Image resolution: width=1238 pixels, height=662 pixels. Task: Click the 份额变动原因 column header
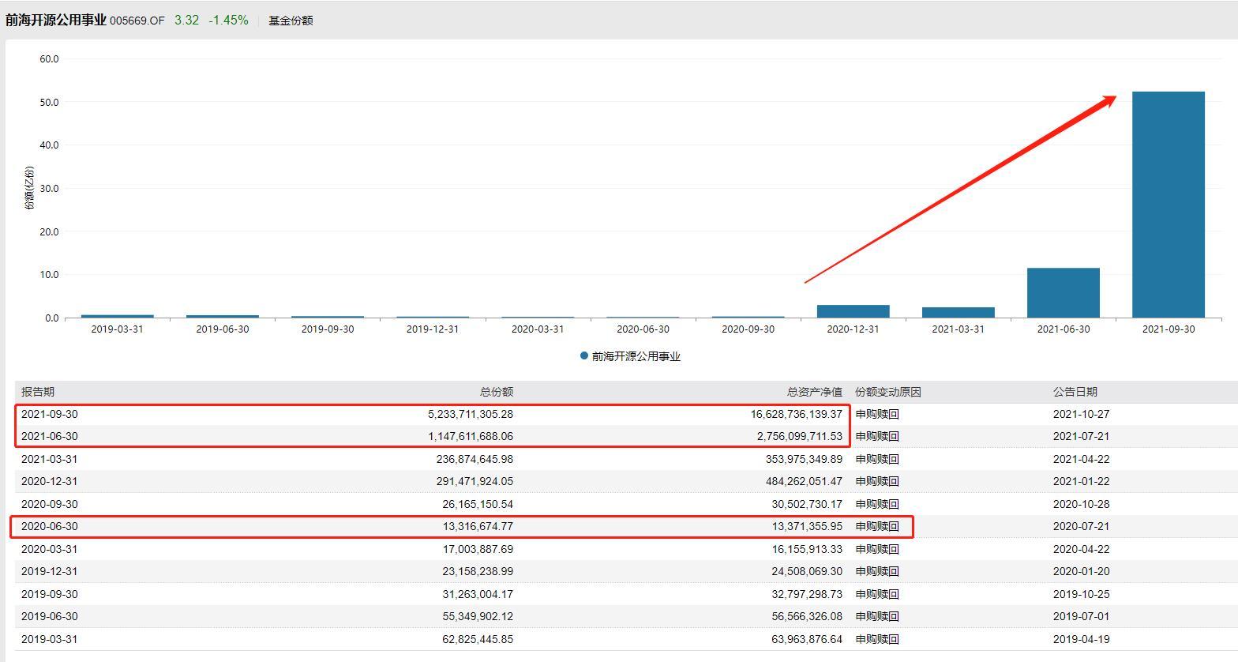click(887, 392)
